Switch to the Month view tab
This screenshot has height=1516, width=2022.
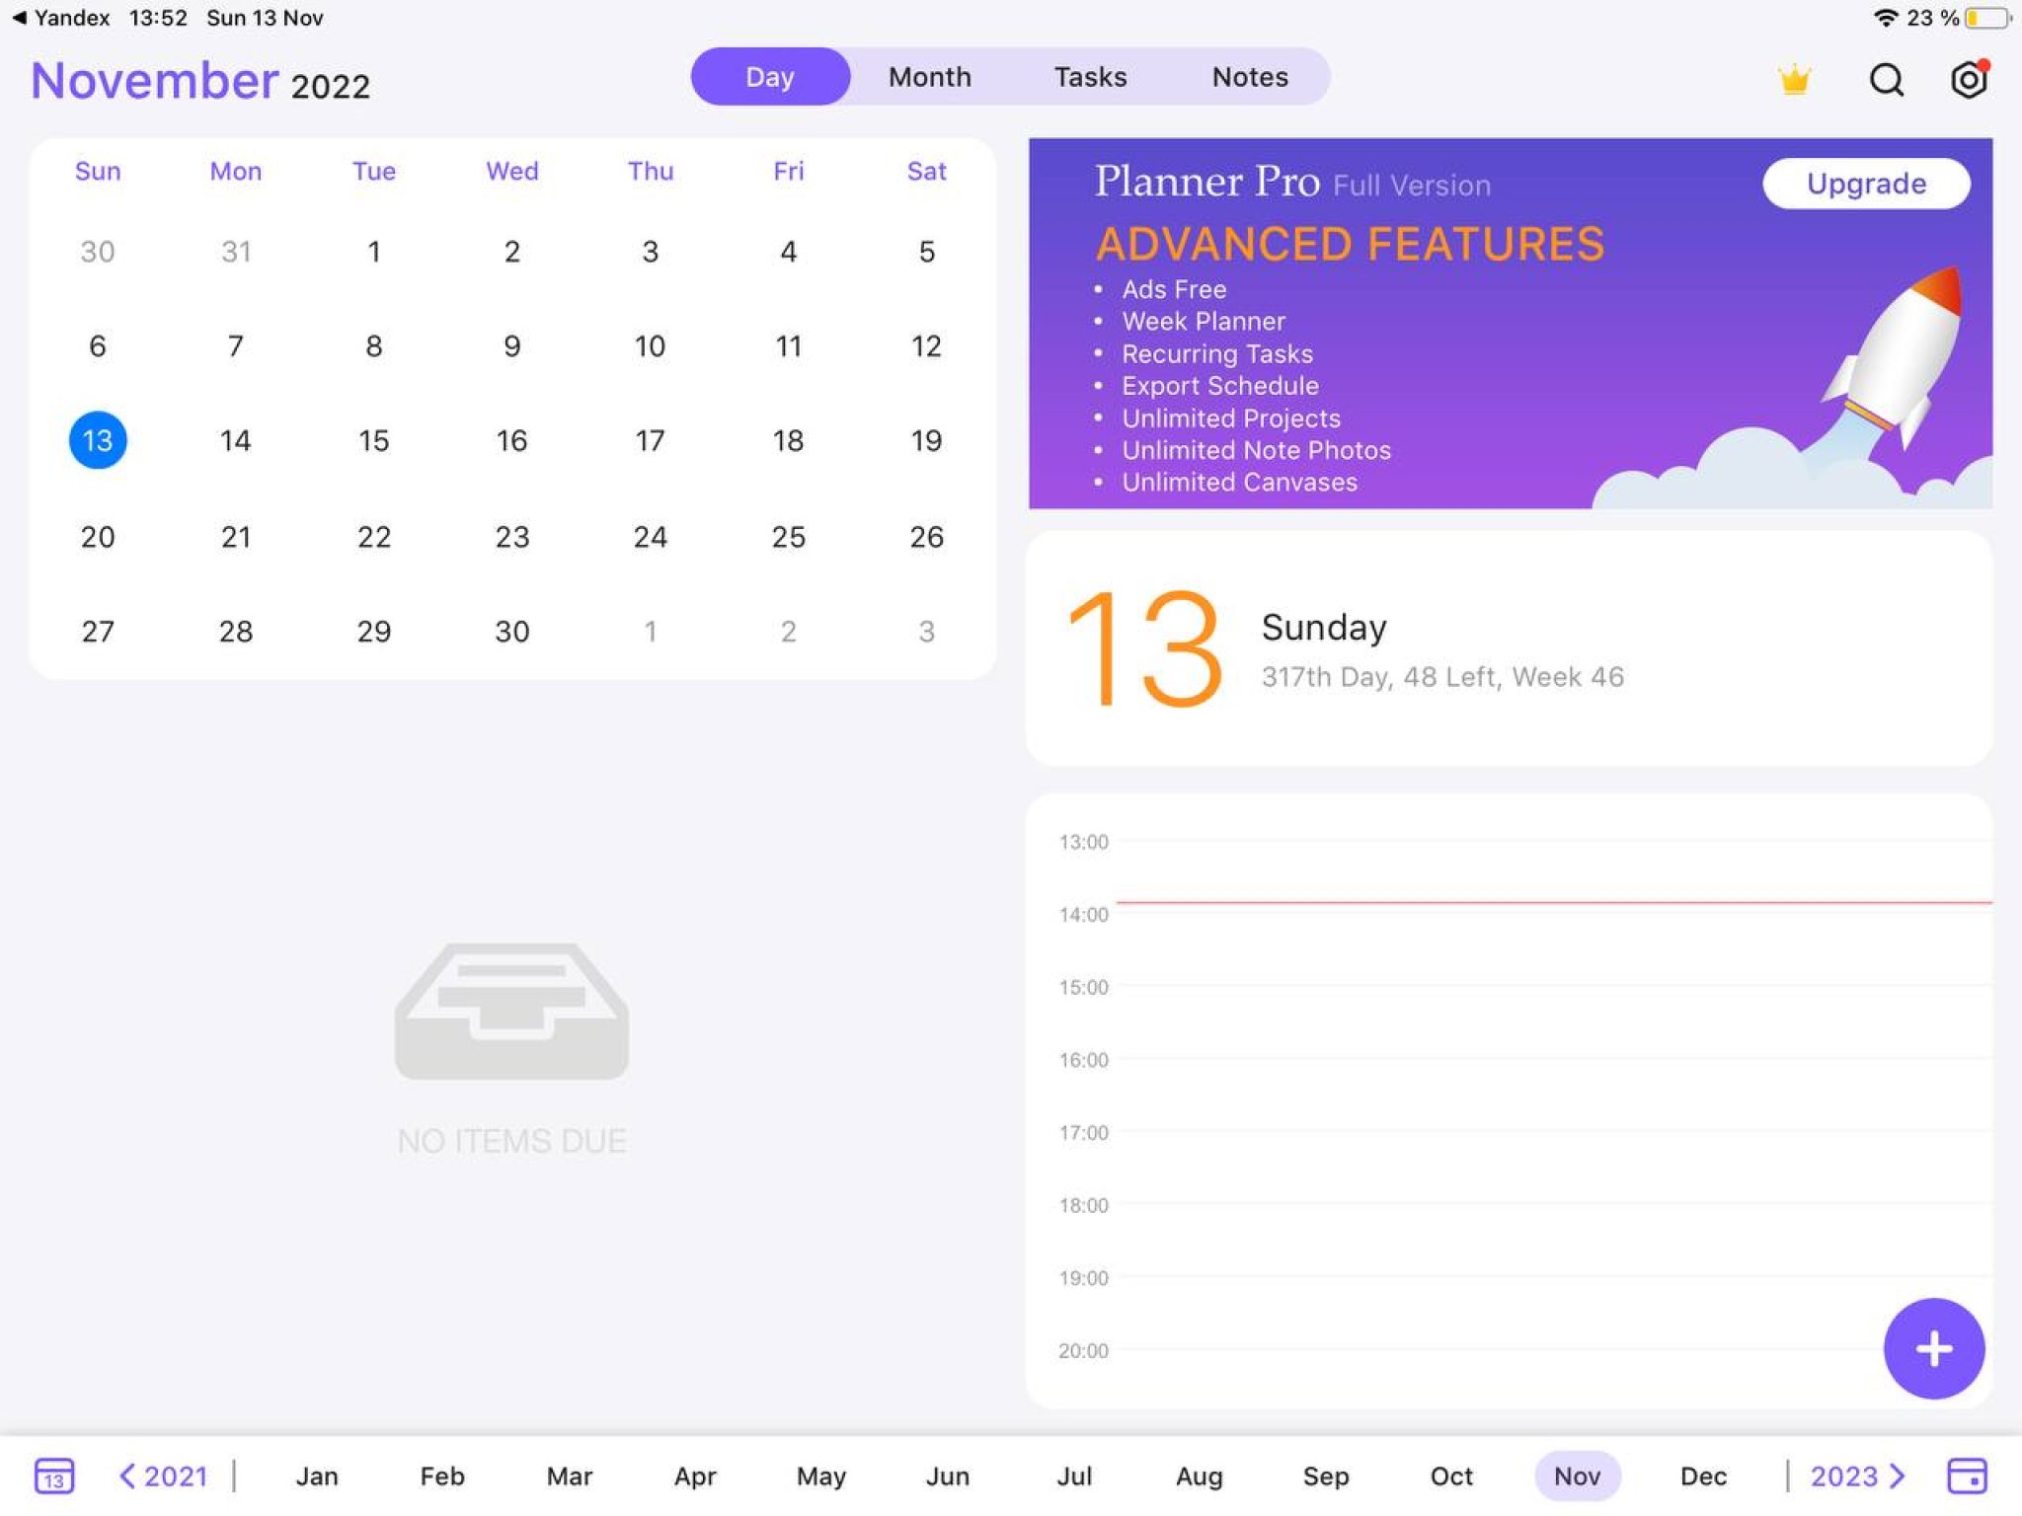(929, 76)
